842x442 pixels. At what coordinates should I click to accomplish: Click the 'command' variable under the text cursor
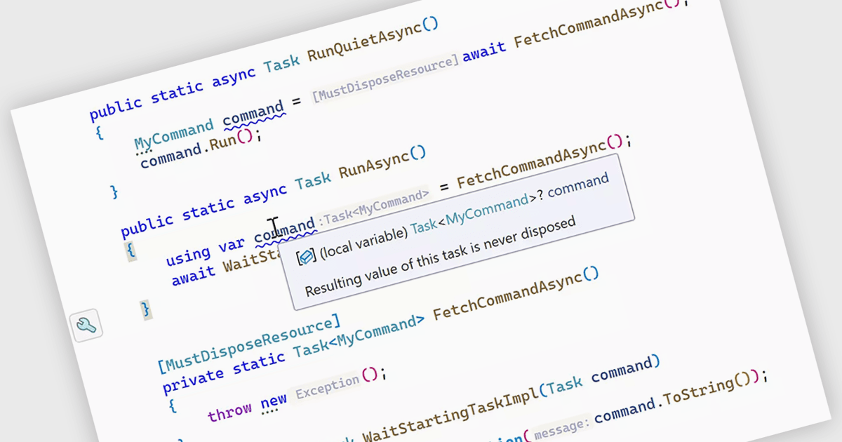coord(284,230)
